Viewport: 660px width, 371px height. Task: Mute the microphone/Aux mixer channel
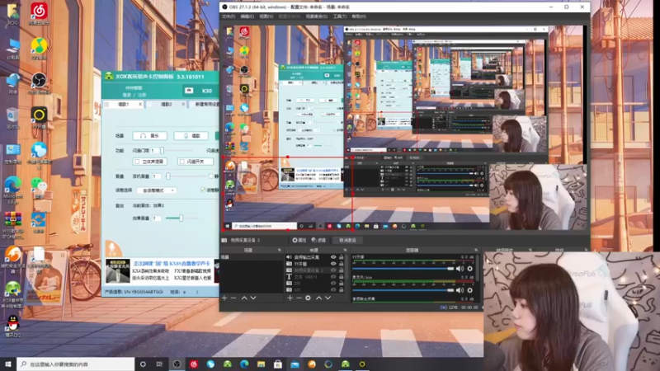[460, 290]
